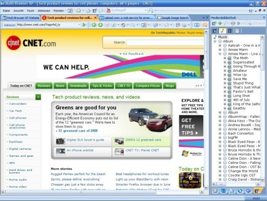Click the new tab icon after Fenster menu
This screenshot has height=201, width=267.
coord(70,11)
